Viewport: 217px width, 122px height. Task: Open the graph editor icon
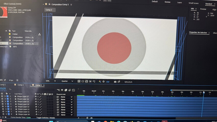74,90
